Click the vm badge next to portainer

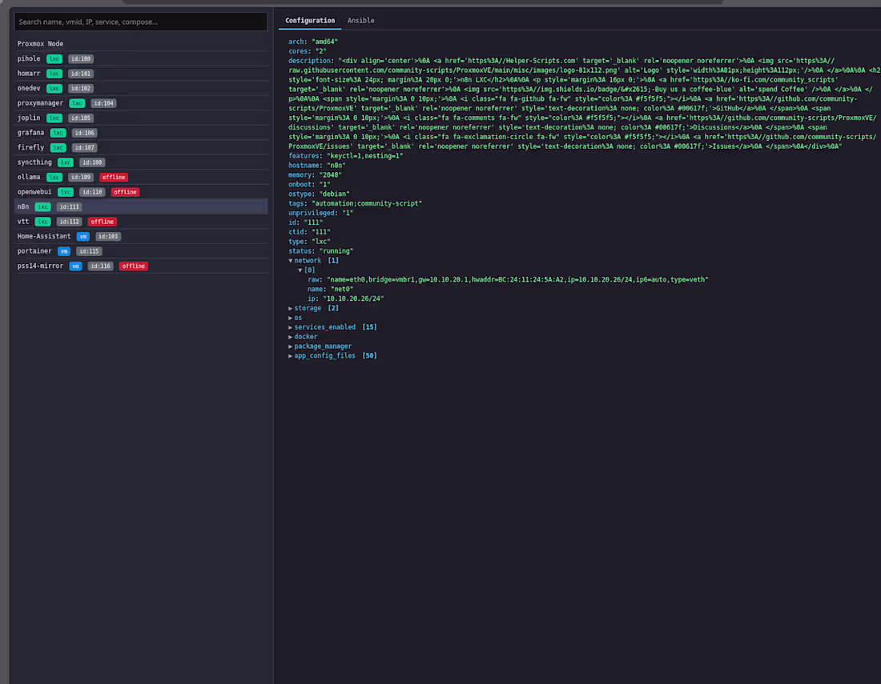tap(64, 250)
